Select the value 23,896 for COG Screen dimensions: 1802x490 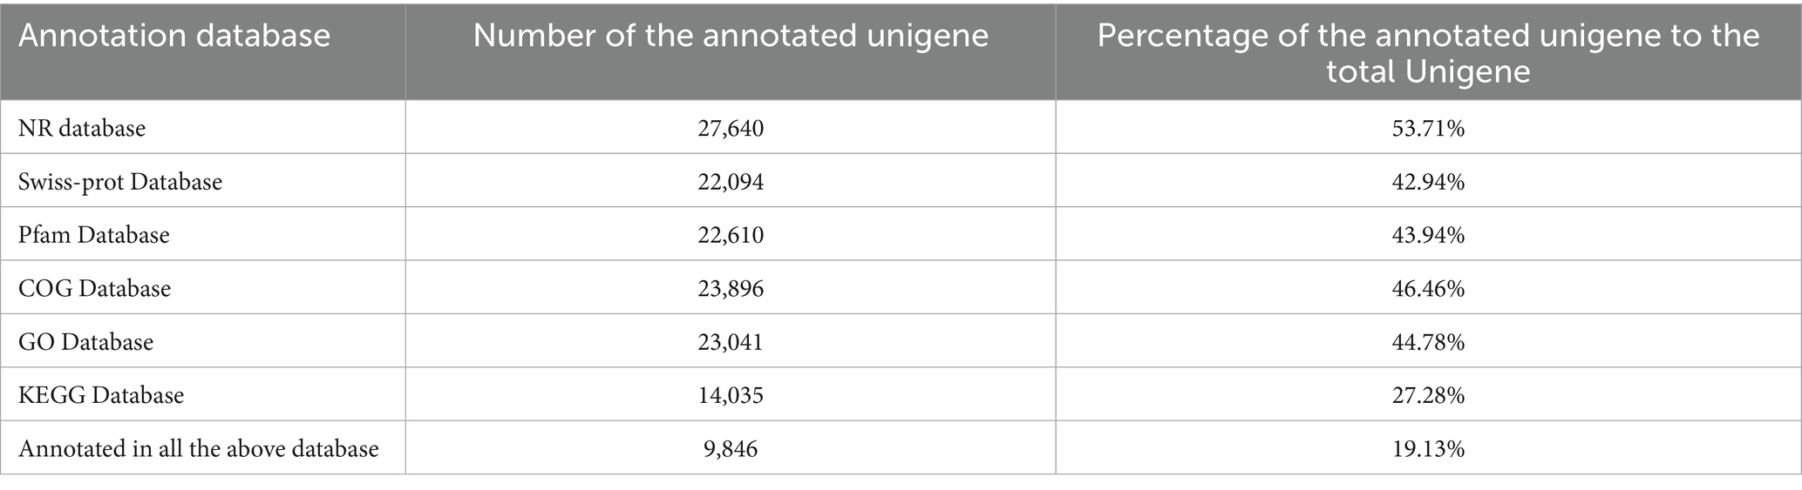[731, 288]
